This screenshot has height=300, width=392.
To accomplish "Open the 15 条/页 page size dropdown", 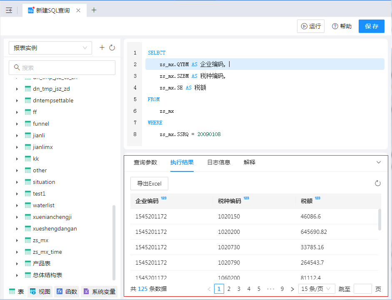I will click(x=317, y=289).
